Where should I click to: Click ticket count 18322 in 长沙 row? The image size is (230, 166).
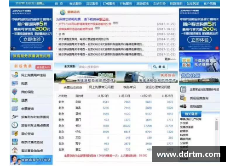(x=126, y=126)
